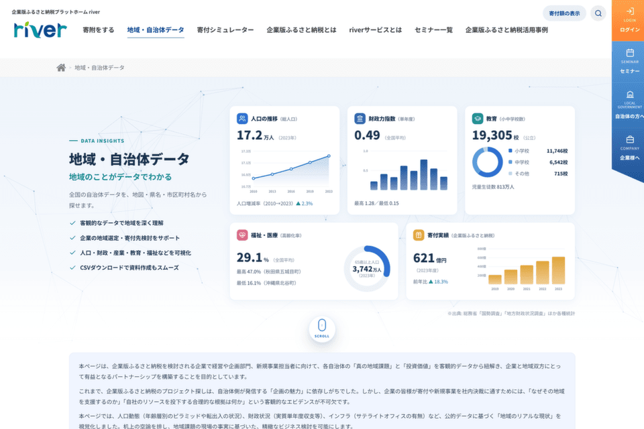Open the search magnifier icon
Viewport: 644px width, 429px height.
(598, 13)
